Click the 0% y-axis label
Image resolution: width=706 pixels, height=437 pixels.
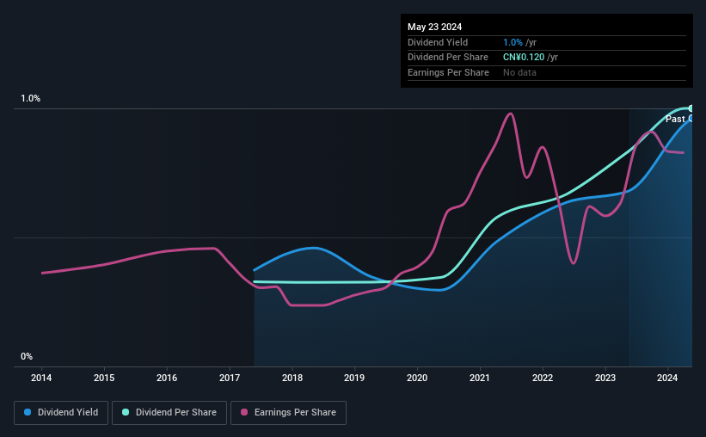(27, 356)
